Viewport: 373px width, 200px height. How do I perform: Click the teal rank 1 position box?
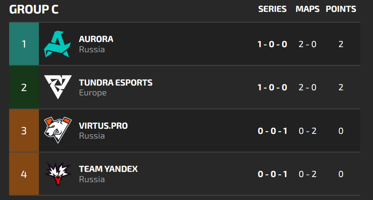[24, 44]
